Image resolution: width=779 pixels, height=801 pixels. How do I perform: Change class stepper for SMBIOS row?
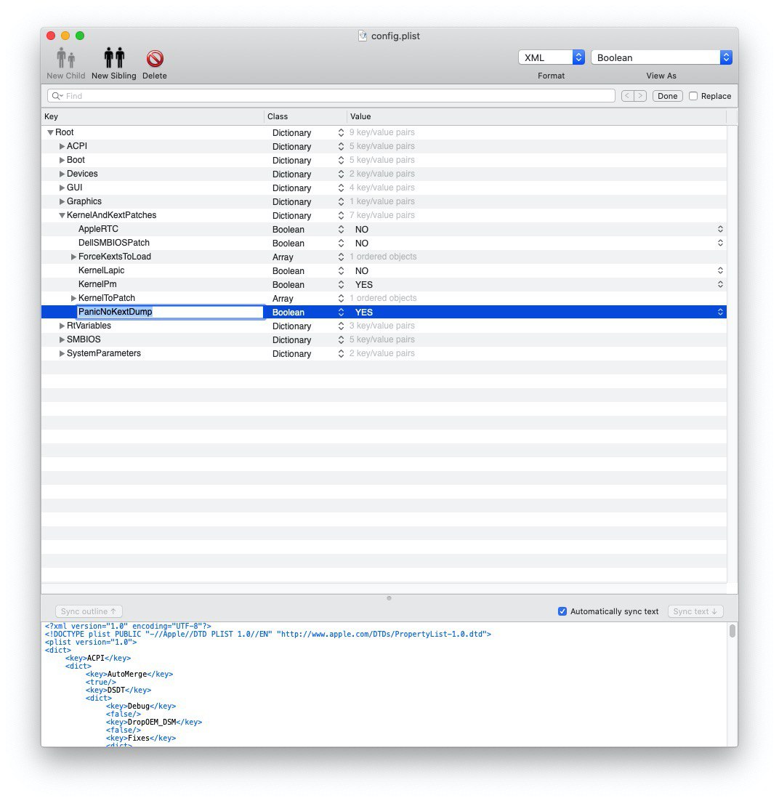click(x=341, y=339)
